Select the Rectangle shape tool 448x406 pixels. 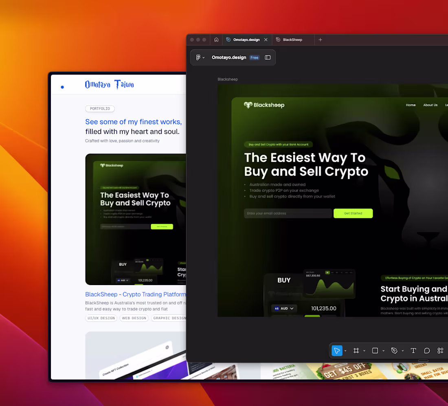pyautogui.click(x=375, y=351)
